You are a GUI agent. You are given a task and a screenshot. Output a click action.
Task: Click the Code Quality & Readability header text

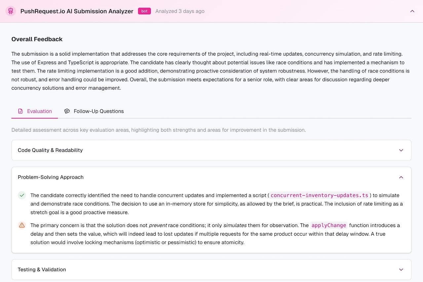[x=50, y=150]
